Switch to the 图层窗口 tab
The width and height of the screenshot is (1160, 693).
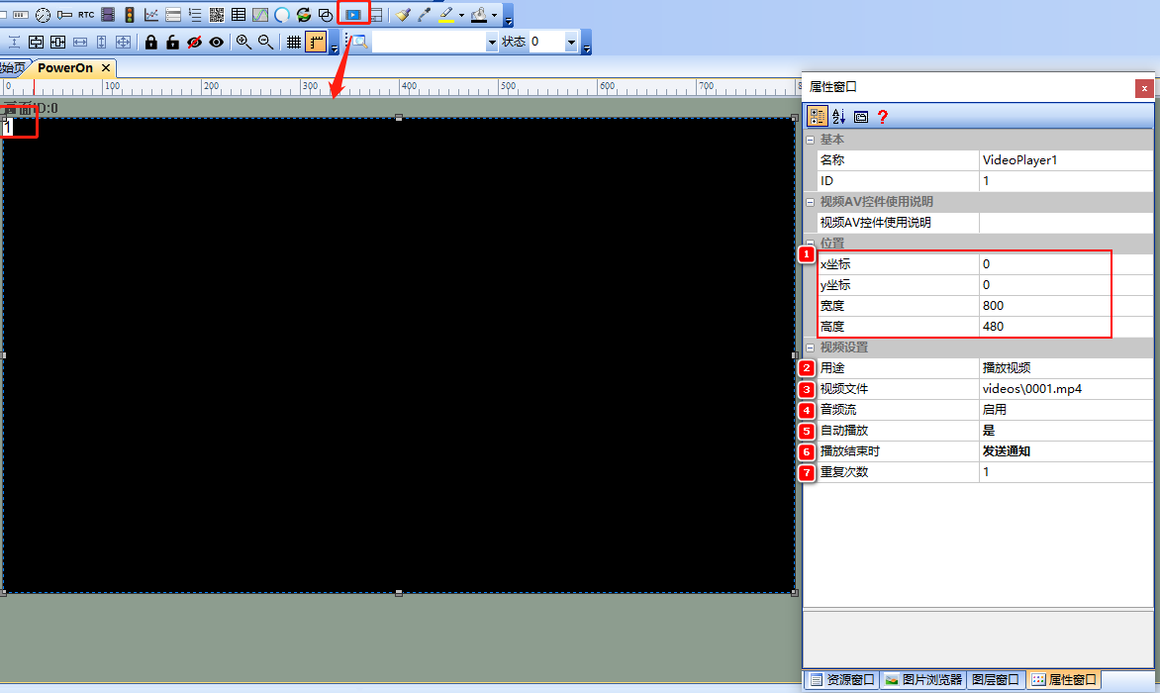[x=995, y=680]
